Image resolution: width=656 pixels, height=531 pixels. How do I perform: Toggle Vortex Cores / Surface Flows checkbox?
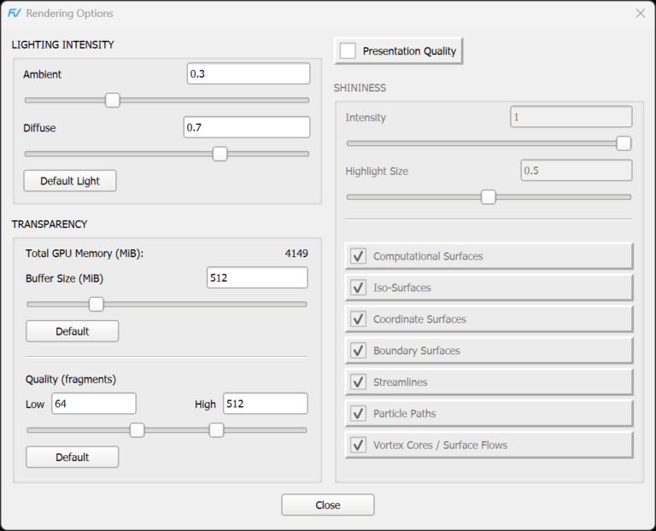(x=358, y=445)
